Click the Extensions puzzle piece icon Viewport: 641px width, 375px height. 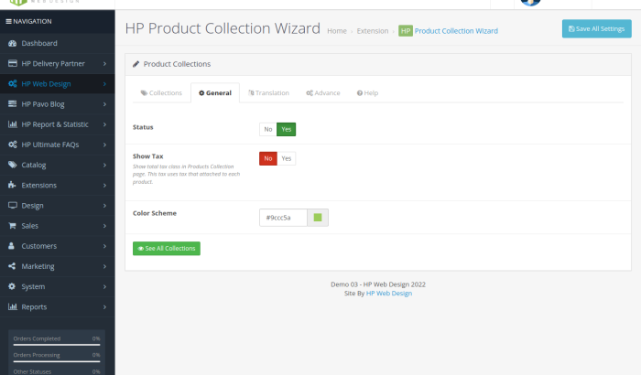[x=12, y=185]
